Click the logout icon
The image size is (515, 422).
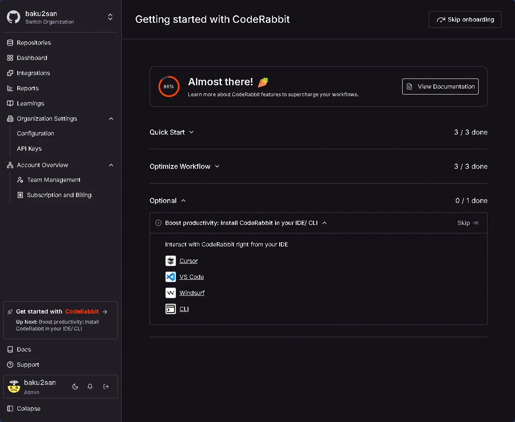(x=106, y=387)
